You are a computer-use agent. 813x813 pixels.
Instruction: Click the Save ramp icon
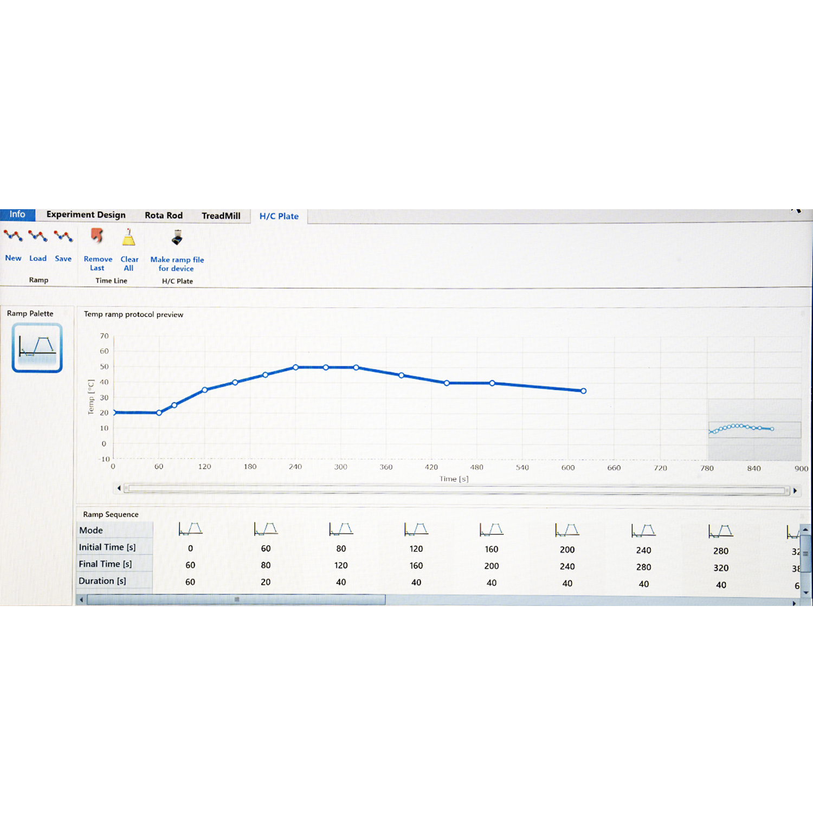pyautogui.click(x=63, y=237)
